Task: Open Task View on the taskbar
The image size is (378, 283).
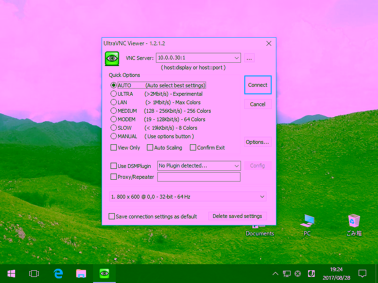Action: tap(34, 273)
